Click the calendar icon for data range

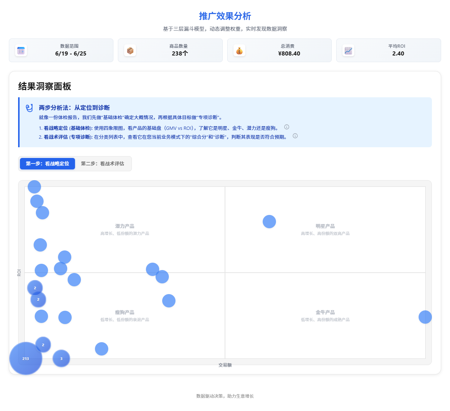click(x=21, y=51)
